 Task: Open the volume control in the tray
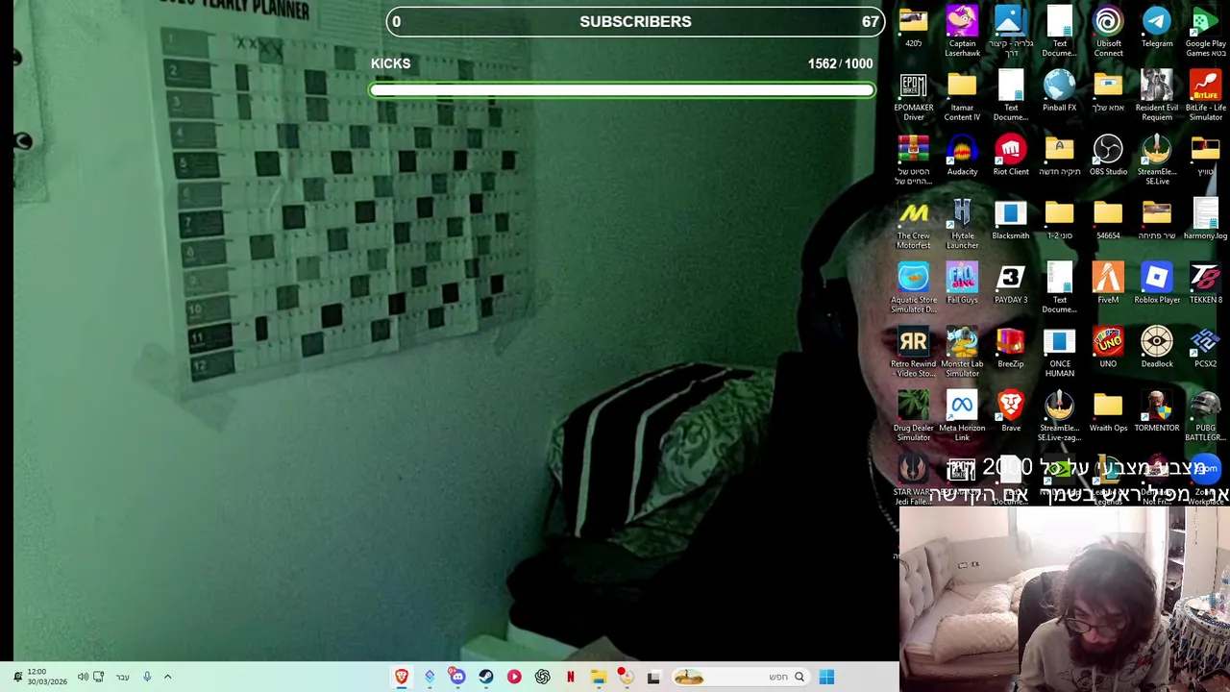pos(83,677)
